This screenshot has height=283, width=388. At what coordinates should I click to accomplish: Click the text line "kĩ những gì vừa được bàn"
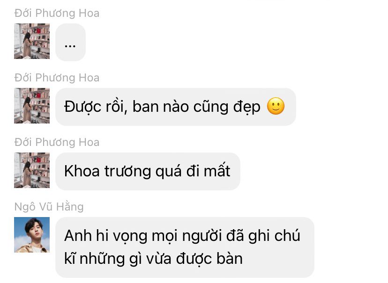tap(153, 259)
